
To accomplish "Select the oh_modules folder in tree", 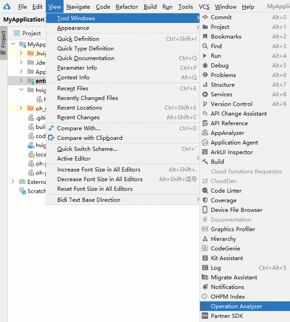I will click(40, 108).
